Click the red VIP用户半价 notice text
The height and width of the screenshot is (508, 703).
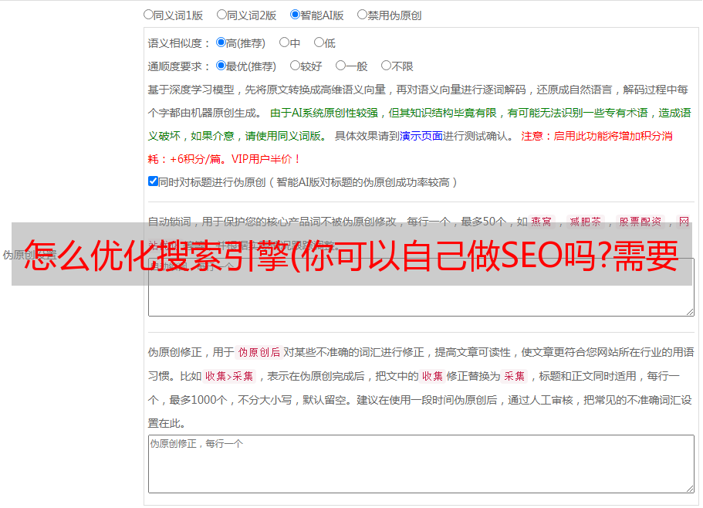265,159
